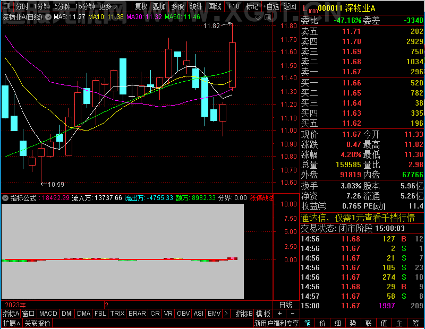Click the 标记 mark button
This screenshot has height=329, width=425.
(252, 6)
